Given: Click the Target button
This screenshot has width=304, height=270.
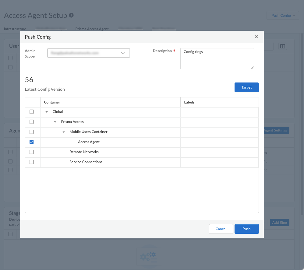Looking at the screenshot, I should click(x=246, y=87).
